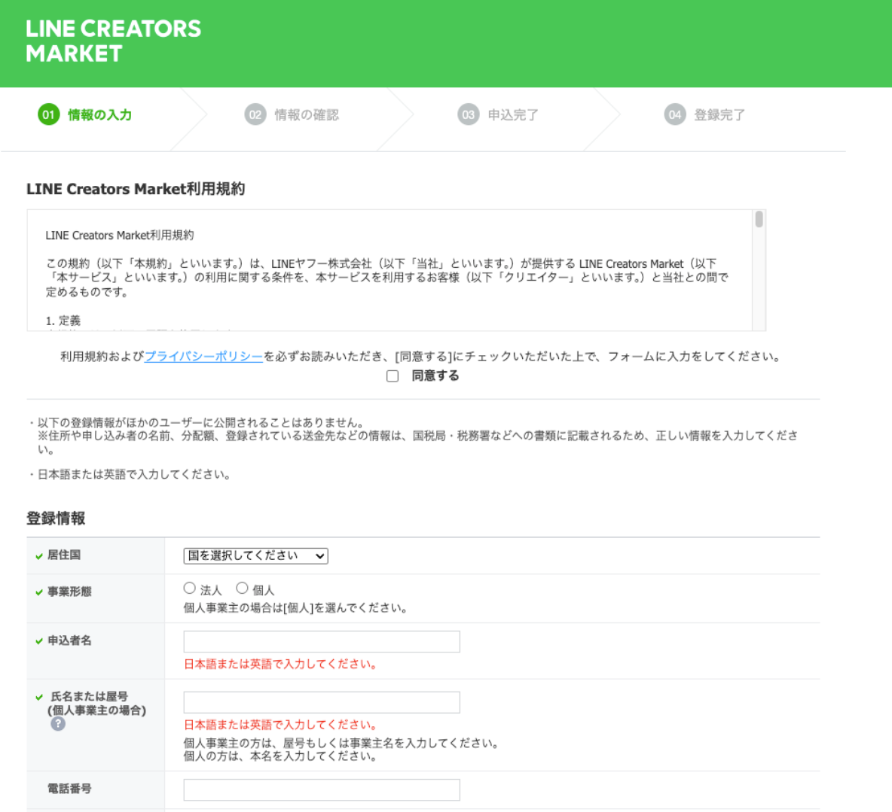Click the LINE CREATORS MARKET logo
The image size is (892, 812).
(x=113, y=41)
